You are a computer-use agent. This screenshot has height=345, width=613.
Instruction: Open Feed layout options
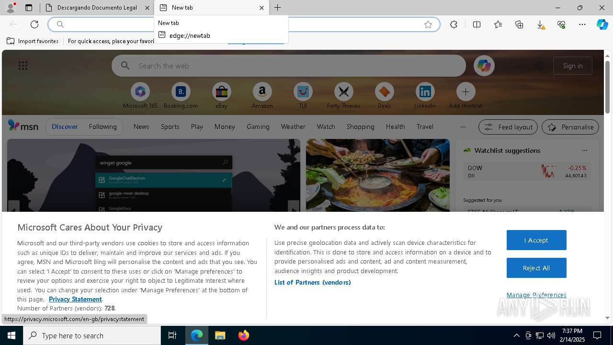click(508, 127)
